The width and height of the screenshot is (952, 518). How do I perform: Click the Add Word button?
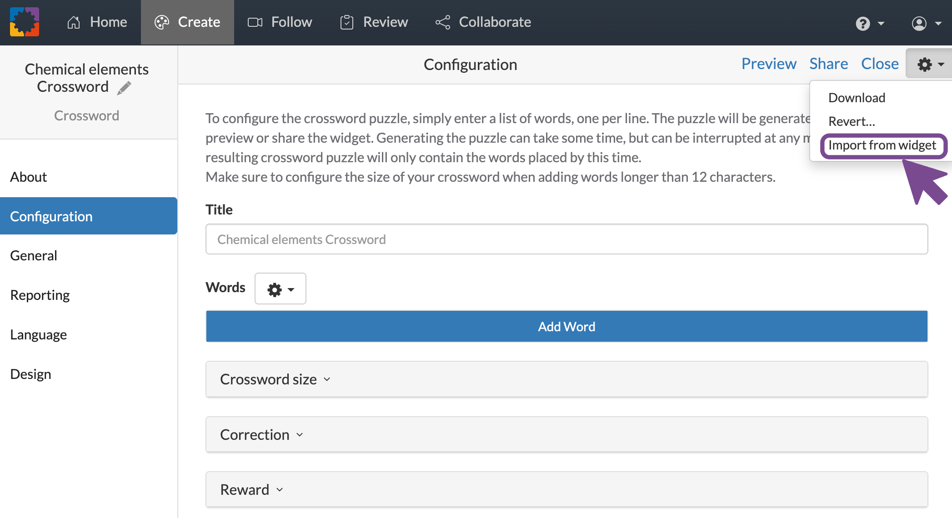click(566, 326)
